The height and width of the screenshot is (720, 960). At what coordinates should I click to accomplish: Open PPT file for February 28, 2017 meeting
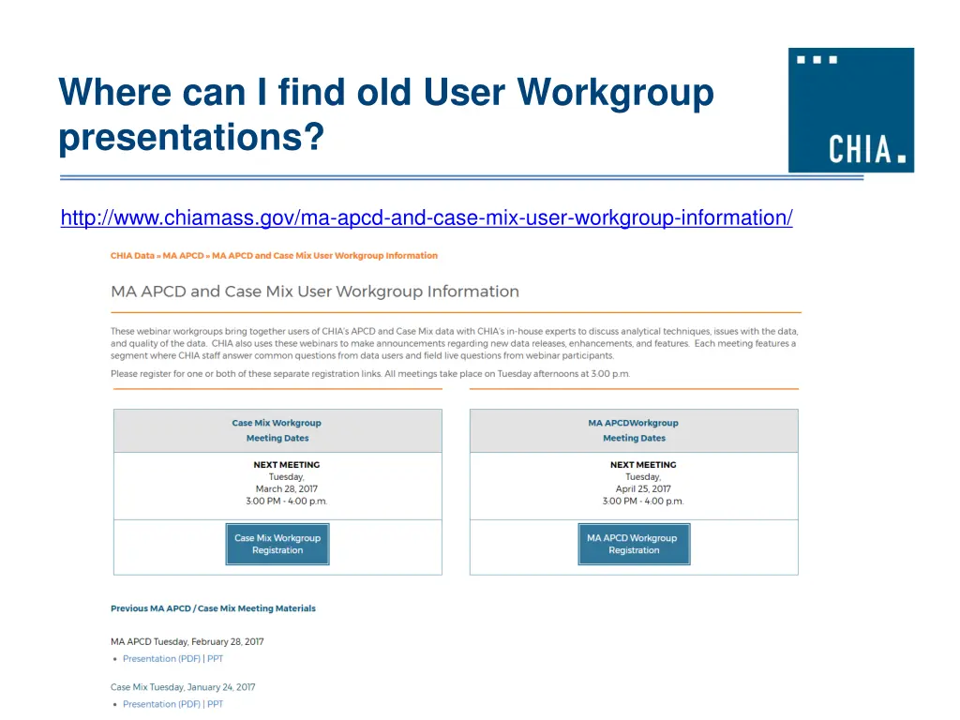[215, 658]
